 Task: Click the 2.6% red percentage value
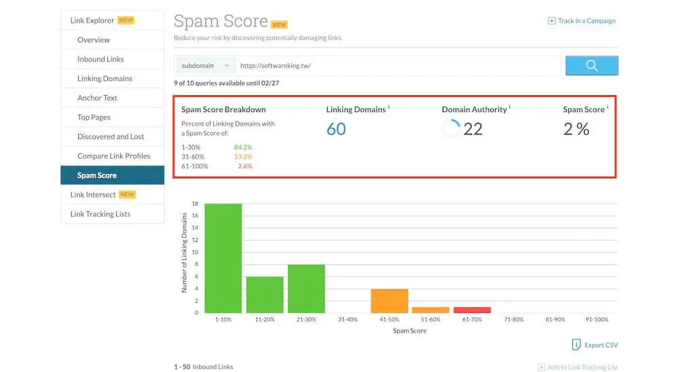[245, 166]
